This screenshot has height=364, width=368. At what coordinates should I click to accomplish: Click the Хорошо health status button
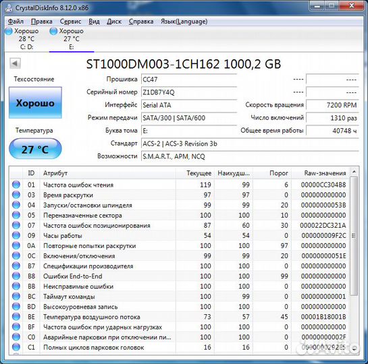(35, 102)
